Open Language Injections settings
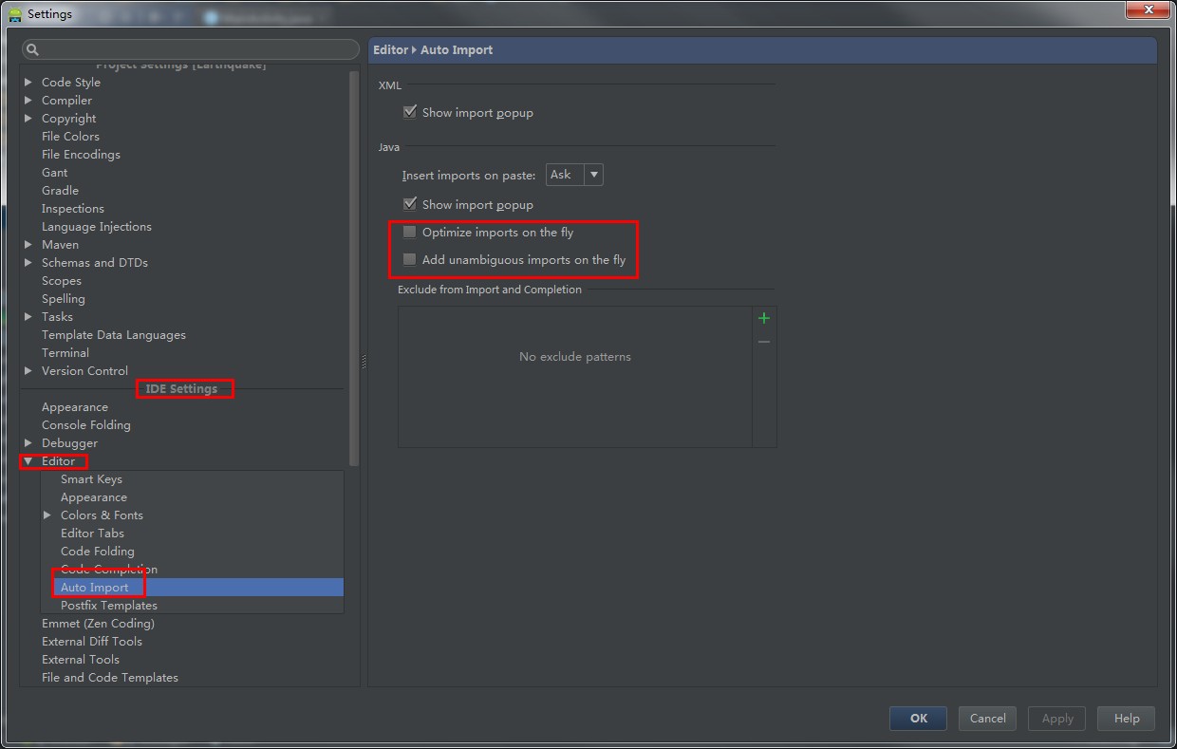Screen dimensions: 1177x749 pyautogui.click(x=97, y=227)
